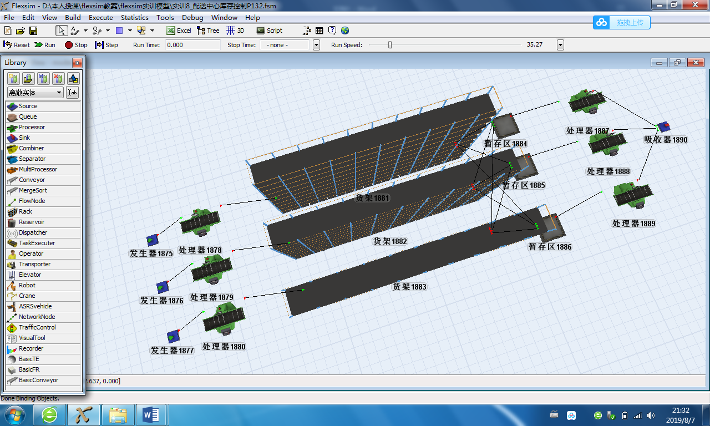The height and width of the screenshot is (426, 710).
Task: Click the Save model icon
Action: point(33,31)
